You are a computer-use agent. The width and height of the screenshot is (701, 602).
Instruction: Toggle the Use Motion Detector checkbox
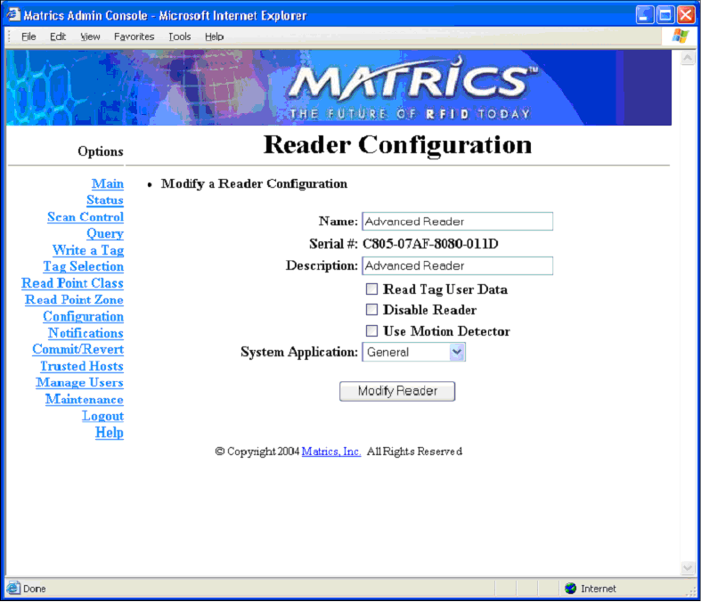tap(371, 330)
